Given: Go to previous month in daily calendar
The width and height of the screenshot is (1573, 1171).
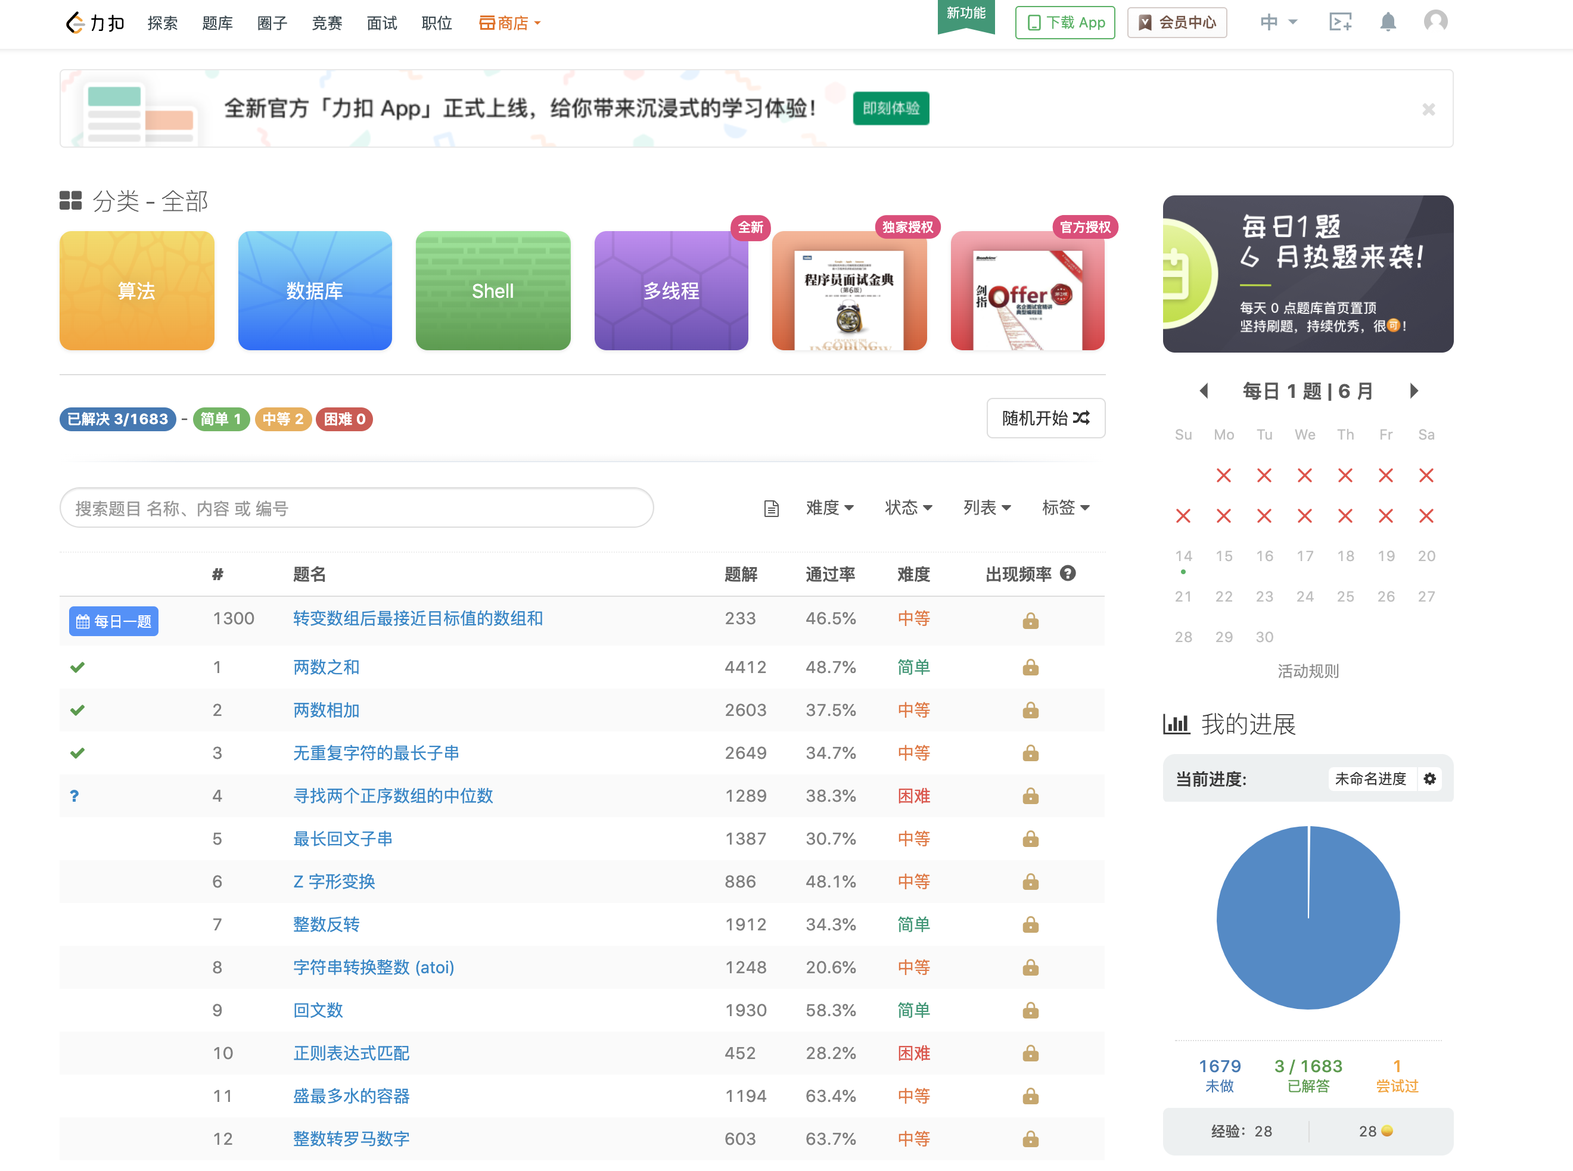Looking at the screenshot, I should coord(1203,391).
